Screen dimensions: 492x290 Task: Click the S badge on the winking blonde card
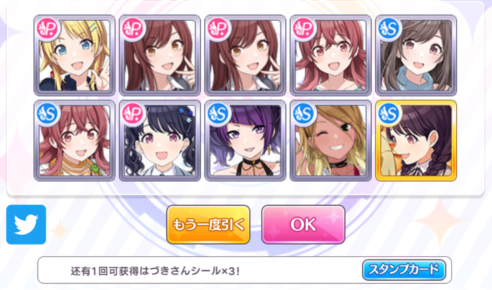coord(304,113)
